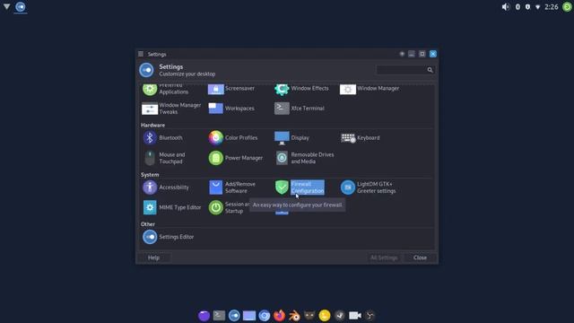
Task: Click the Help button
Action: click(153, 258)
